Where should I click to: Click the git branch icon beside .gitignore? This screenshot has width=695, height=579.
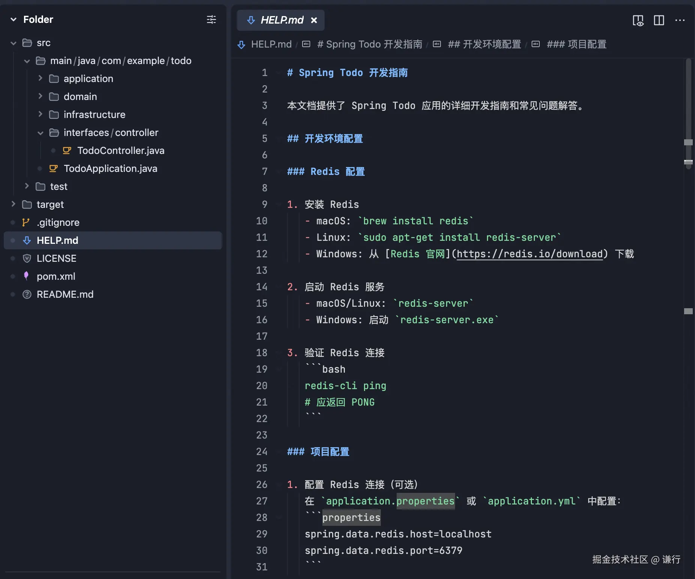coord(26,222)
